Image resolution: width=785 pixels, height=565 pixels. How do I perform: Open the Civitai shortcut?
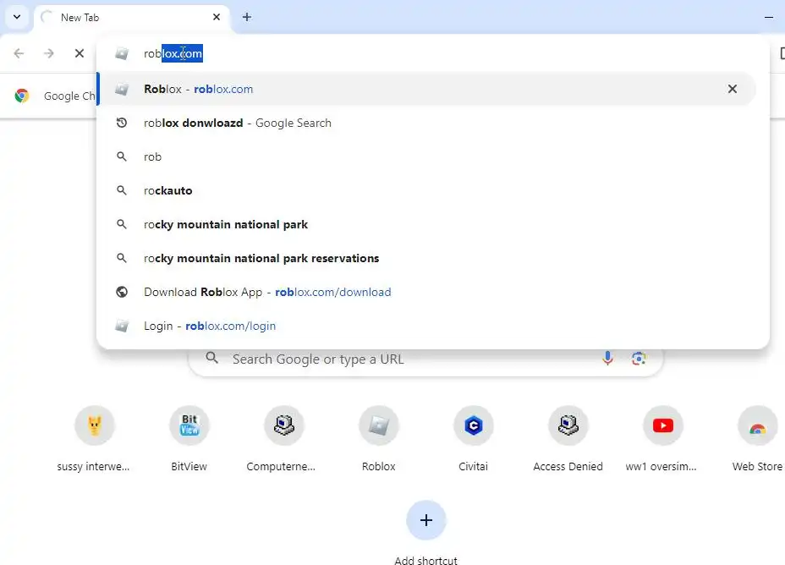point(473,439)
